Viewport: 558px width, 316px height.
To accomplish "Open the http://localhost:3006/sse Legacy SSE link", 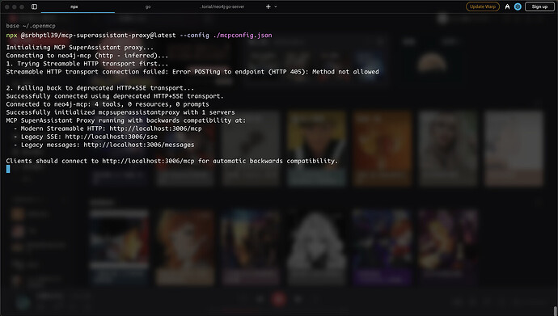I will (111, 137).
